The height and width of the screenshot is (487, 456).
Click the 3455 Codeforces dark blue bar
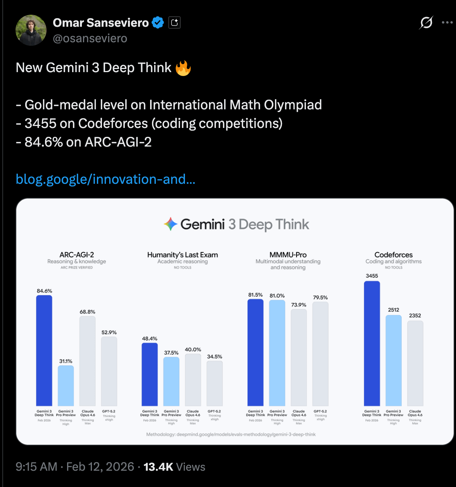pos(372,344)
